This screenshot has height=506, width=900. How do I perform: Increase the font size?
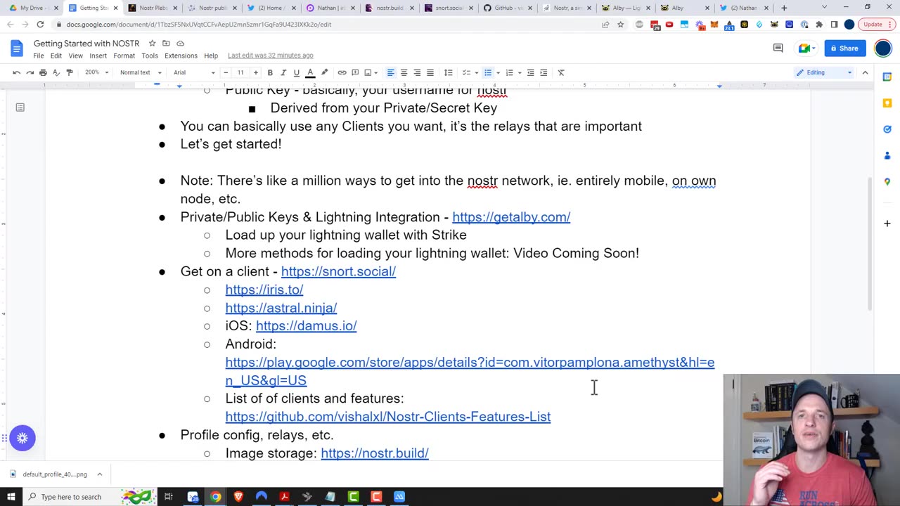click(x=255, y=72)
